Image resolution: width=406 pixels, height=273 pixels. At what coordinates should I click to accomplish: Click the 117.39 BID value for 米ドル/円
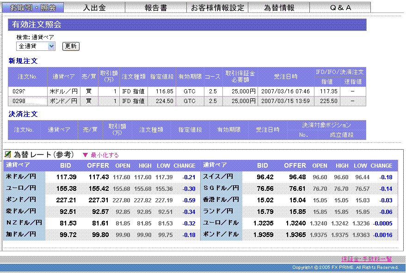66,177
